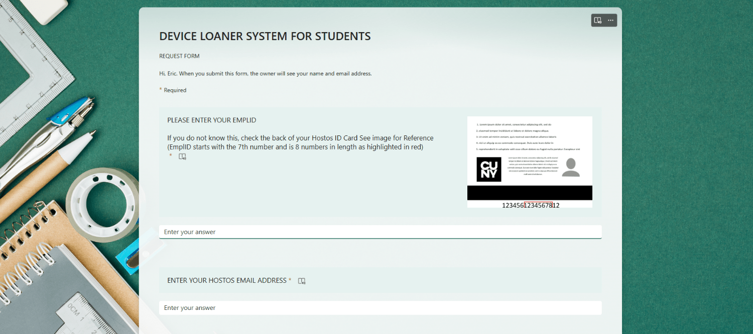This screenshot has height=334, width=753.
Task: Click the form title 'DEVICE LOANER SYSTEM FOR STUDENTS'
Action: pos(265,36)
